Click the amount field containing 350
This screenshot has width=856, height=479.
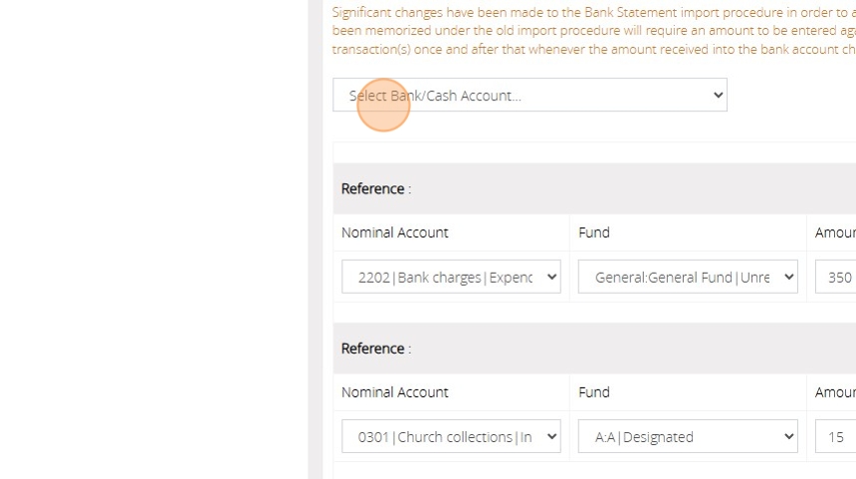coord(838,277)
